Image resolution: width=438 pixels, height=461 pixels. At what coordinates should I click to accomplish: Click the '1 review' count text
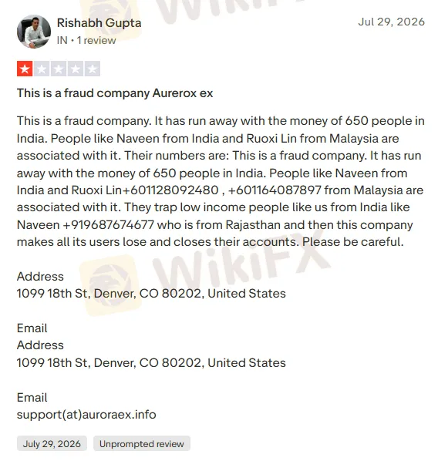pyautogui.click(x=96, y=41)
